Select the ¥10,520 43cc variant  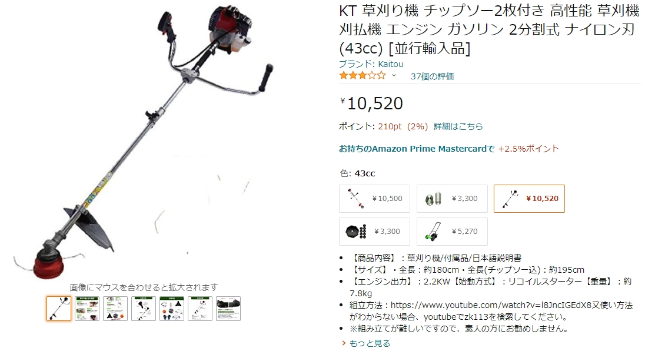529,199
